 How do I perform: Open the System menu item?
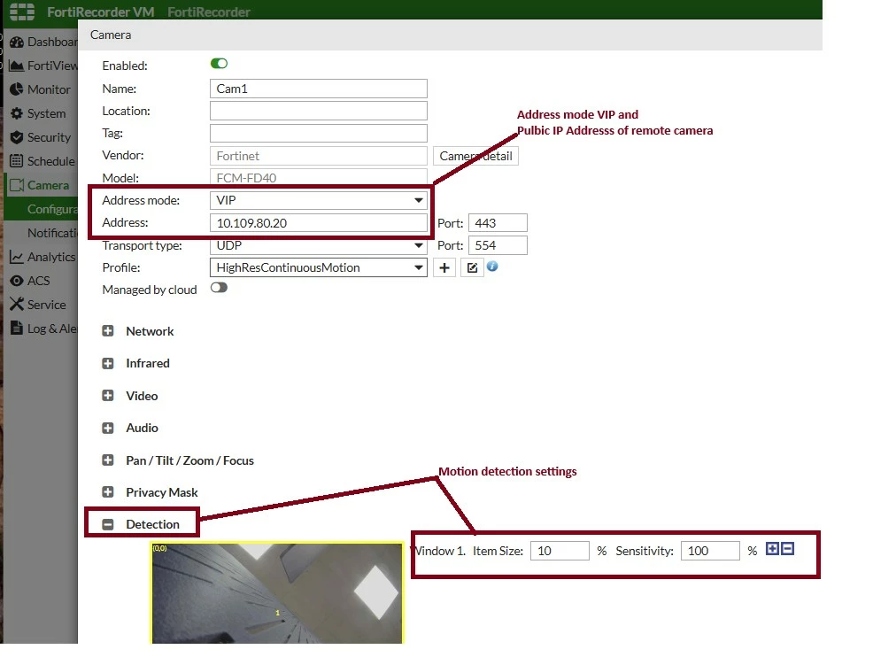click(41, 113)
